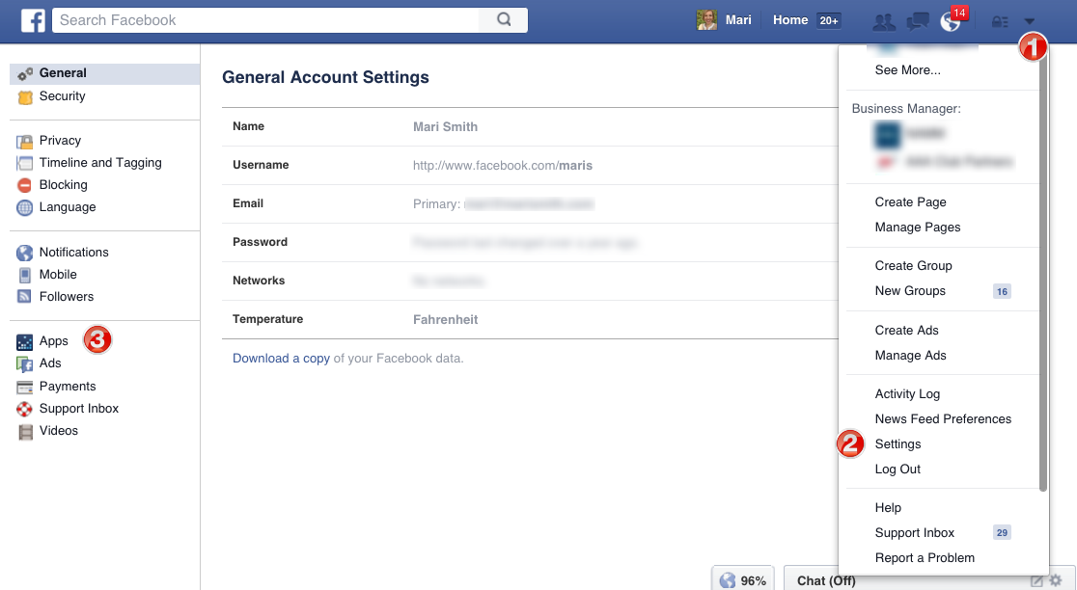Open Timeline and Tagging settings
The width and height of the screenshot is (1077, 590).
coord(100,163)
